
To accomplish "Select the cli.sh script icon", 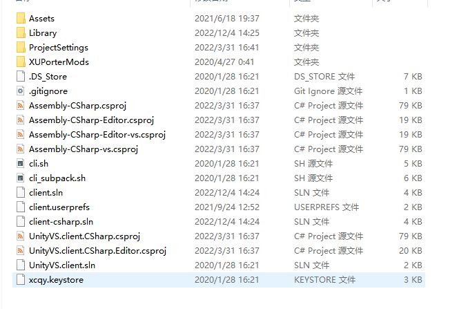I will coord(21,163).
